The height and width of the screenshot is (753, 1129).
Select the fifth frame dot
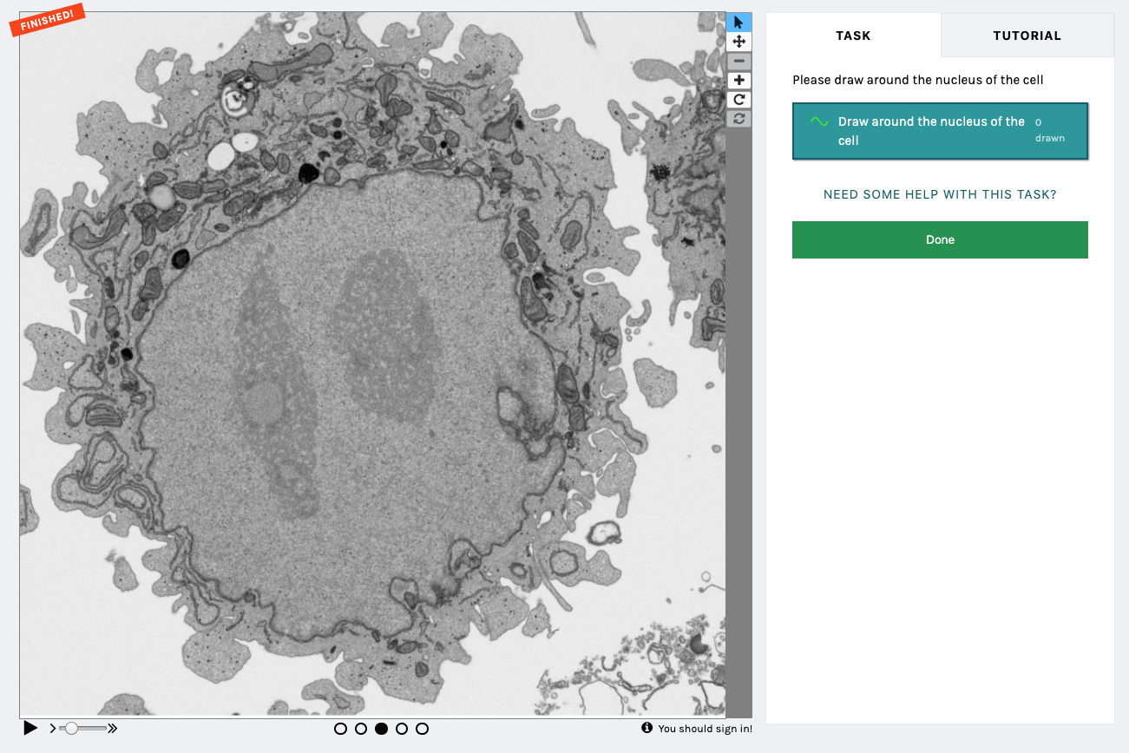tap(422, 729)
